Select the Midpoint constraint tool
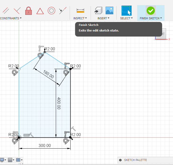173x165 pixels. click(x=63, y=11)
